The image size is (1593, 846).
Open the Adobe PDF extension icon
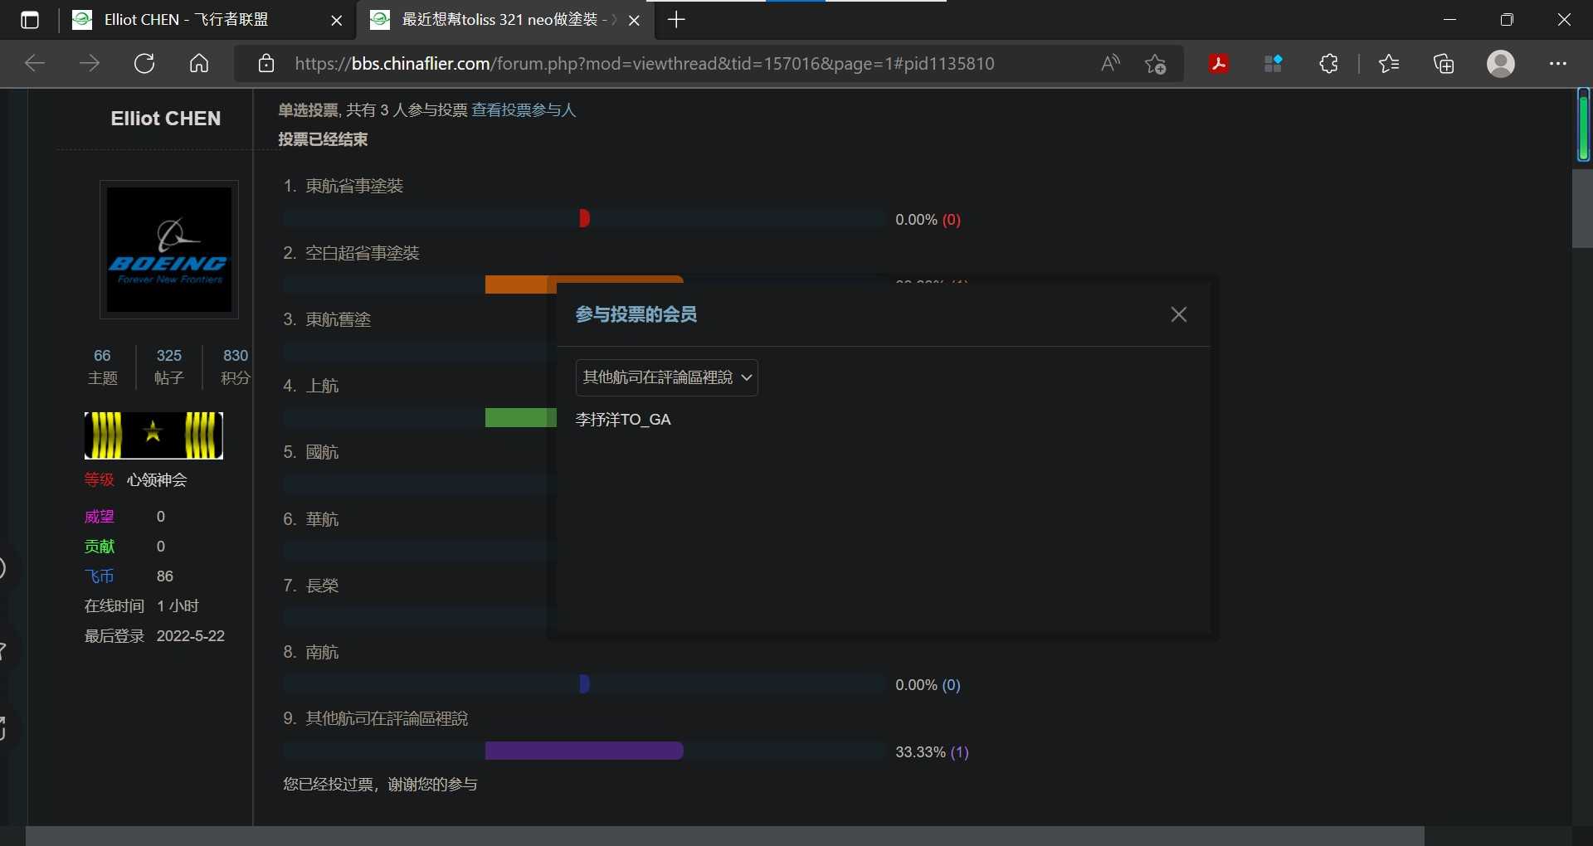[x=1219, y=64]
